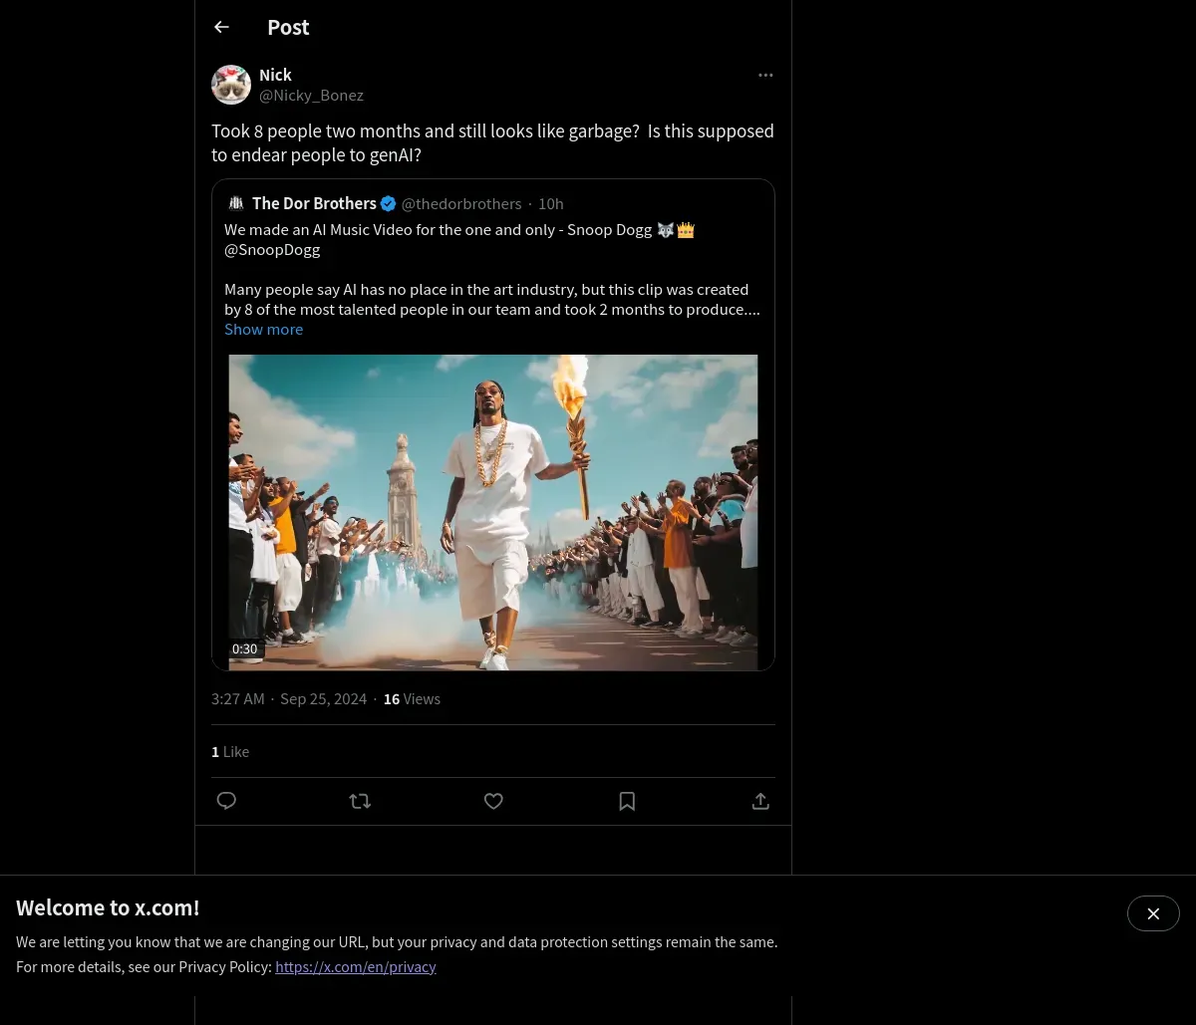Open the 3:27 AM Sep 25, 2024 timestamp
The image size is (1196, 1025).
coord(289,699)
